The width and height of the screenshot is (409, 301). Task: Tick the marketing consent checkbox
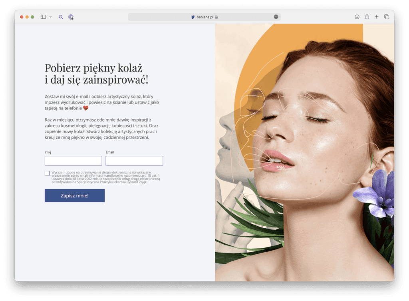click(x=47, y=173)
